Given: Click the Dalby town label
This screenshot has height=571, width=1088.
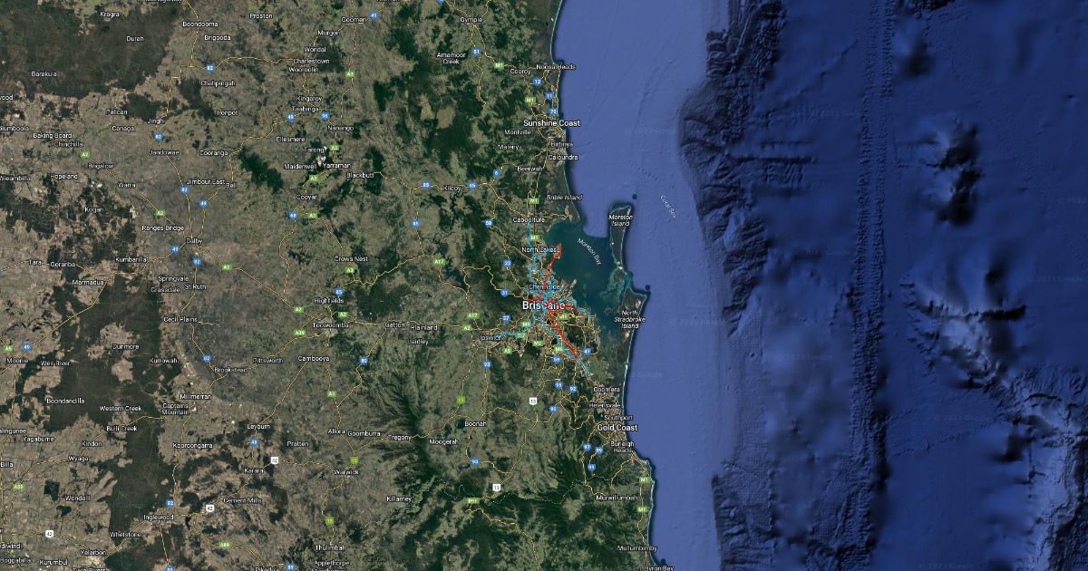Looking at the screenshot, I should [194, 241].
